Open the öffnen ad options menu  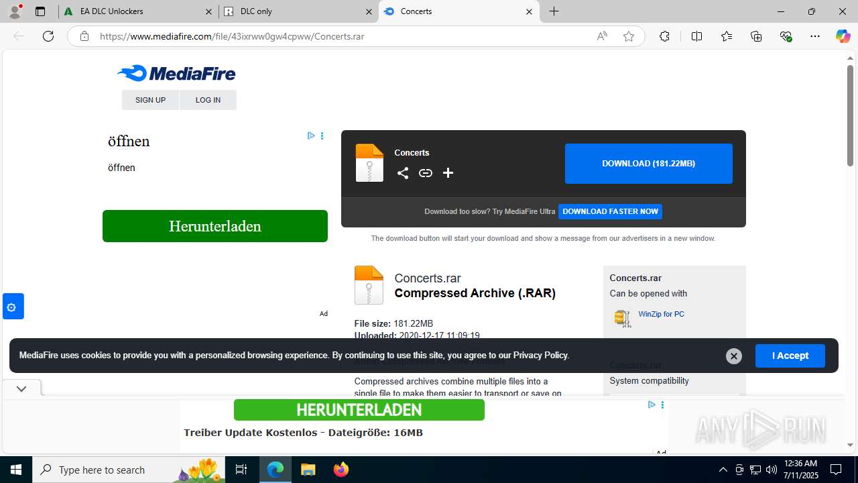(x=322, y=136)
